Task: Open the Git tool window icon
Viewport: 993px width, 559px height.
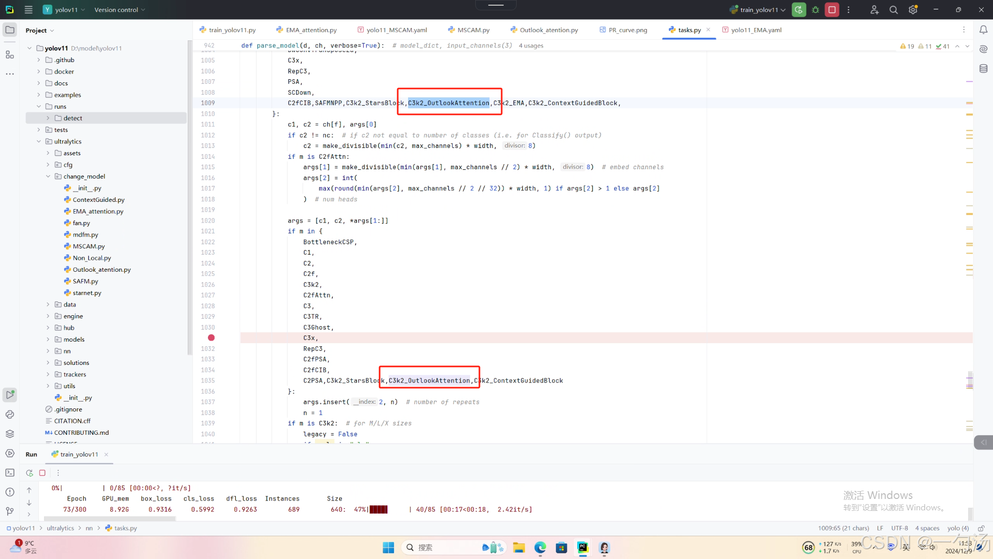Action: tap(10, 511)
